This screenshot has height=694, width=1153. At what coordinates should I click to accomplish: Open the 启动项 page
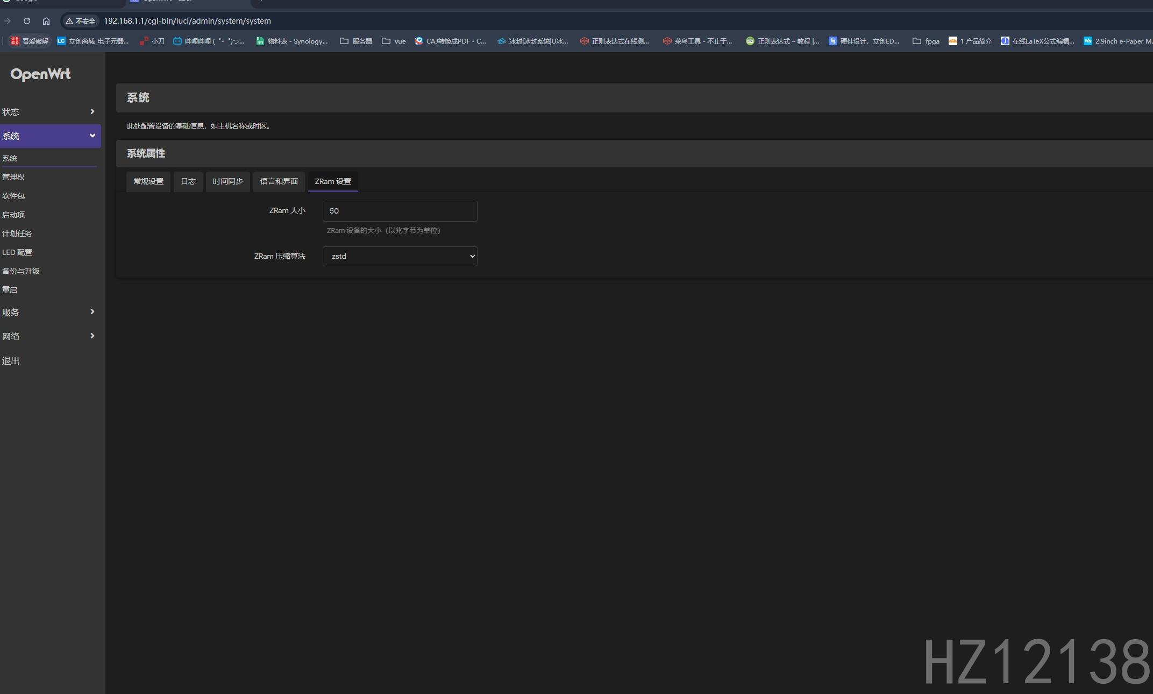(x=13, y=215)
